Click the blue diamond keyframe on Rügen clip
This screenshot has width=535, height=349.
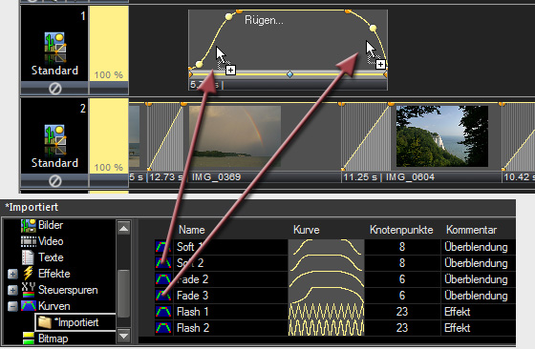tap(289, 74)
